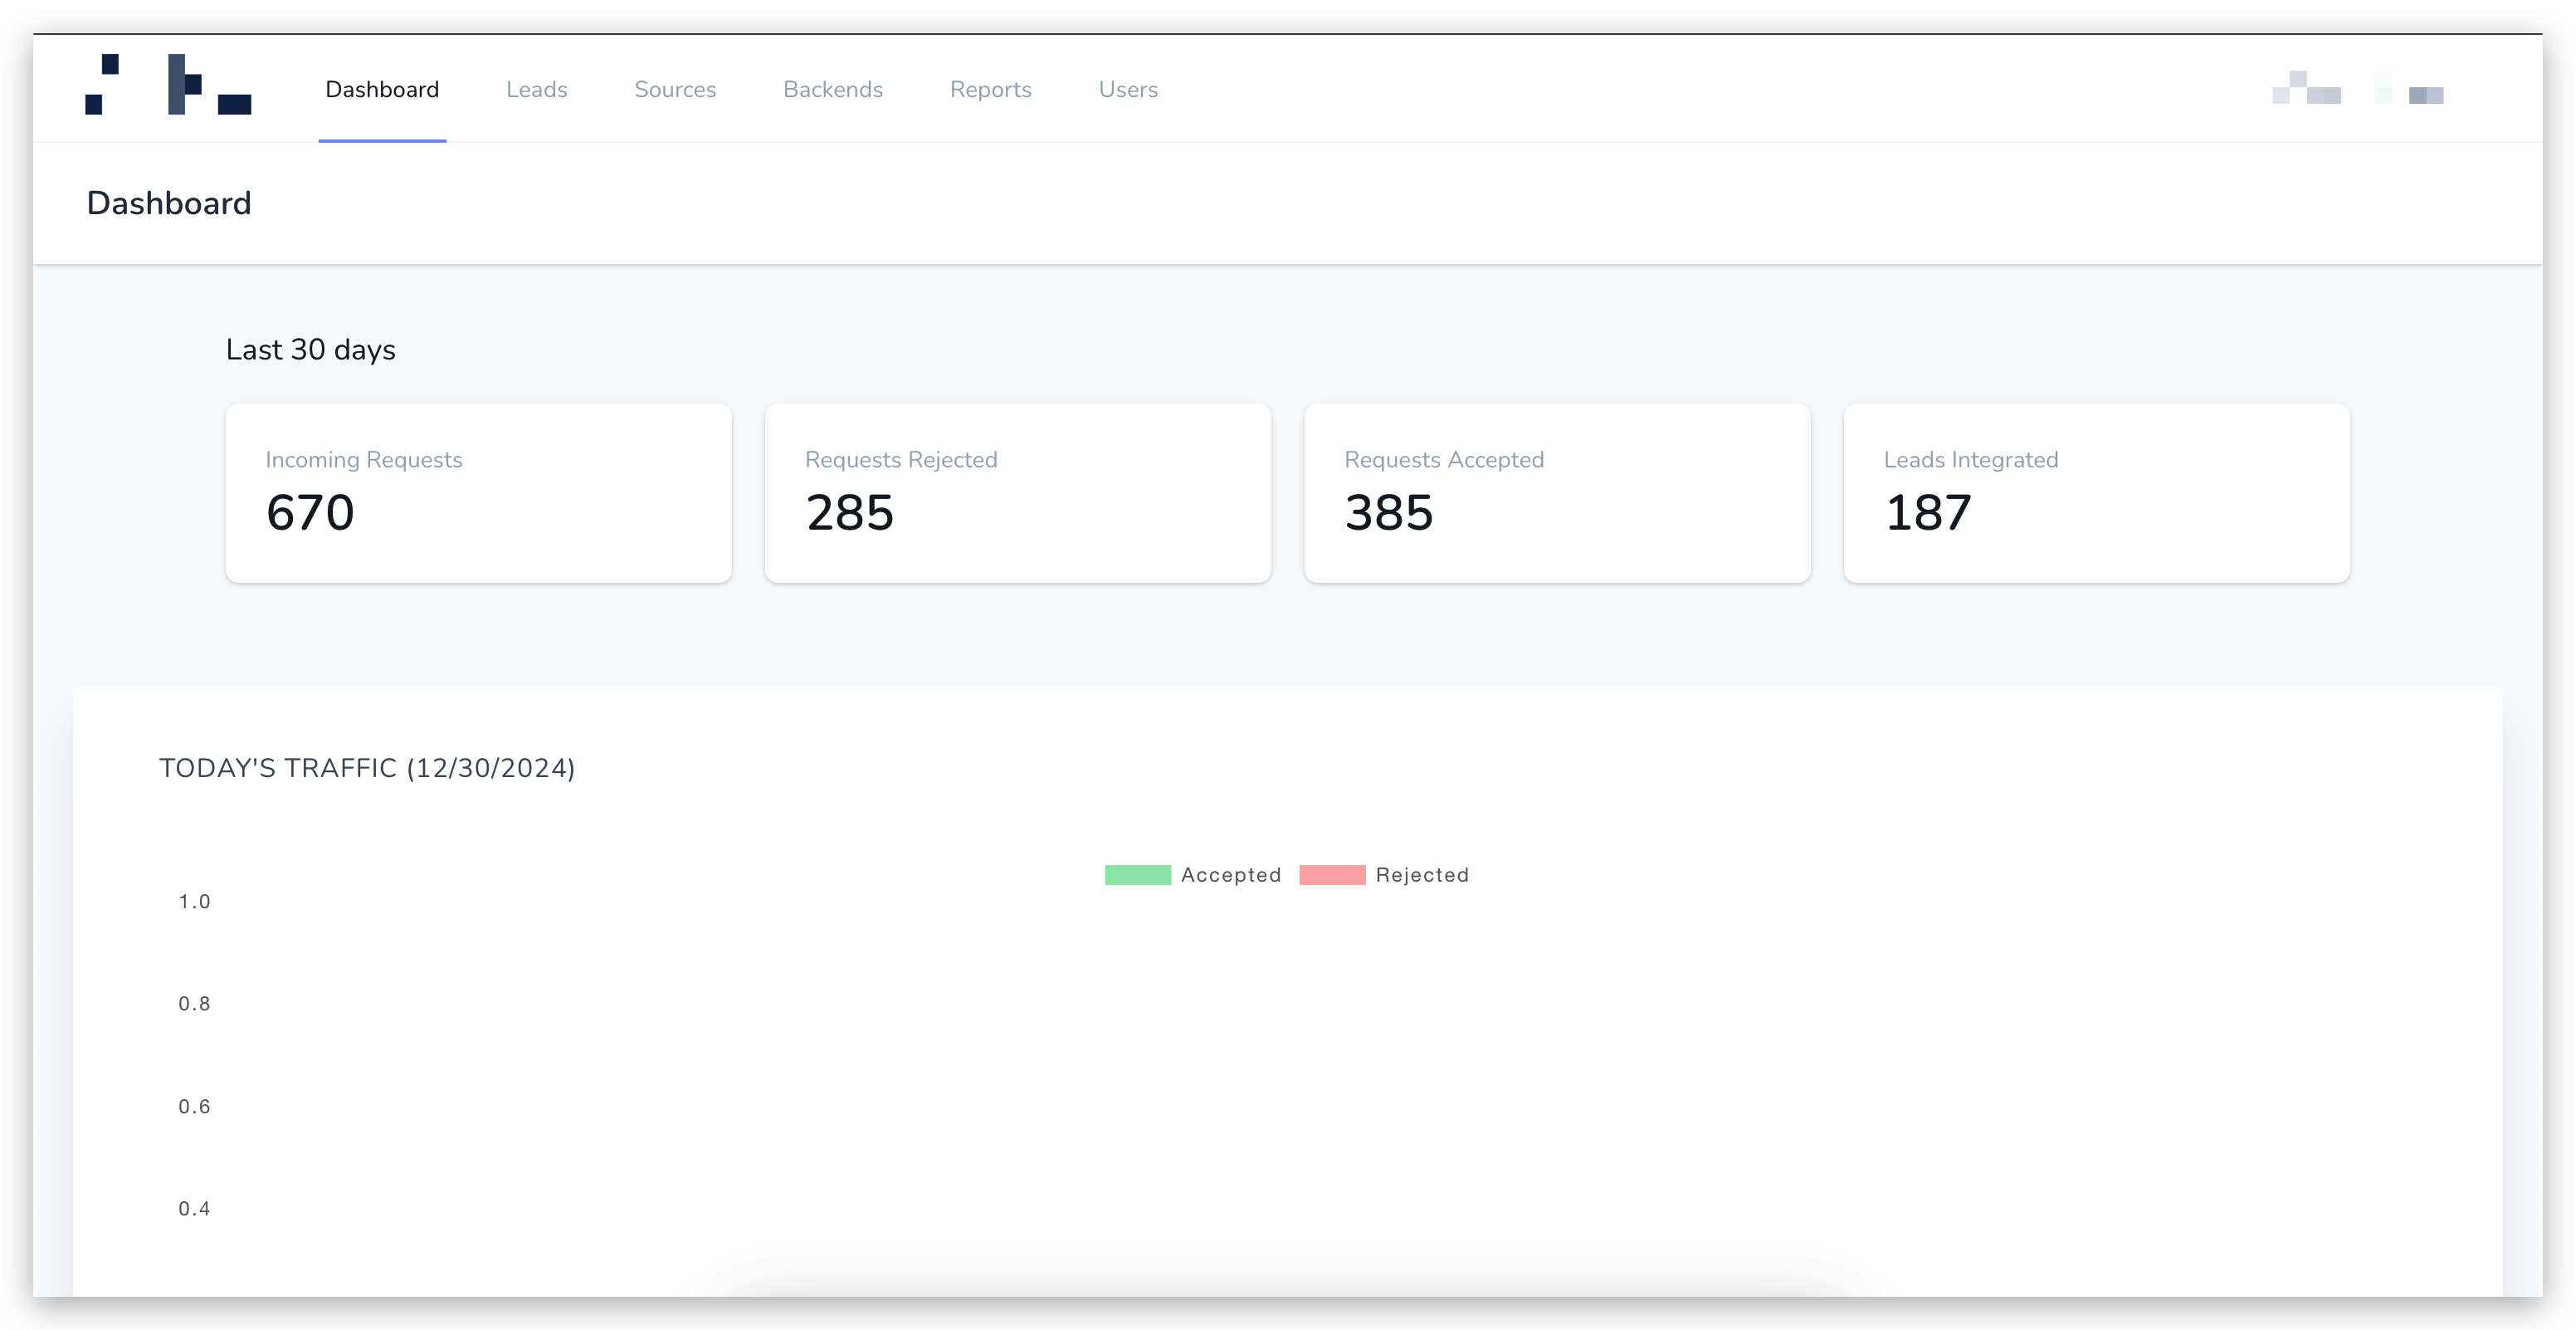Switch to the Leads tab

click(x=536, y=90)
